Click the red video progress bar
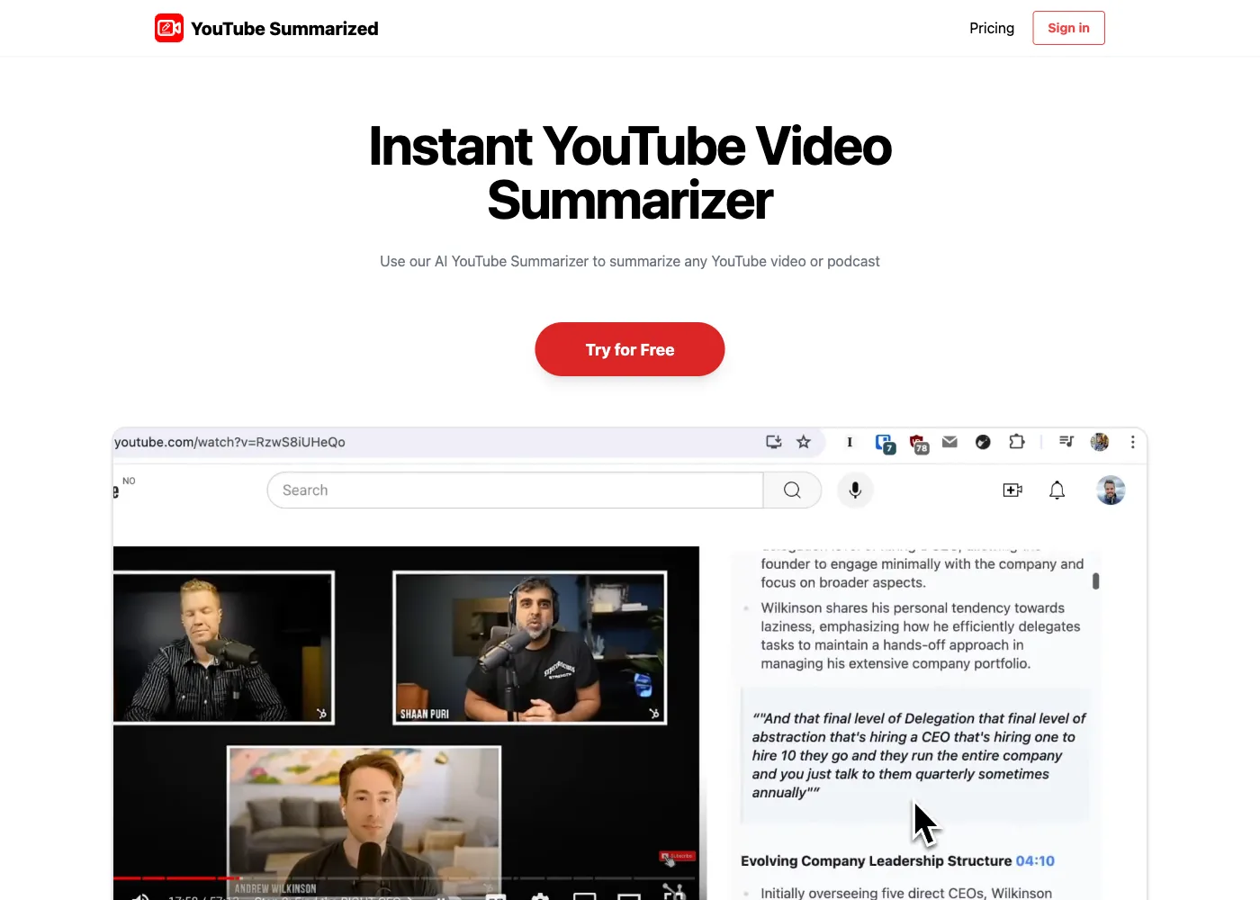 (x=177, y=877)
